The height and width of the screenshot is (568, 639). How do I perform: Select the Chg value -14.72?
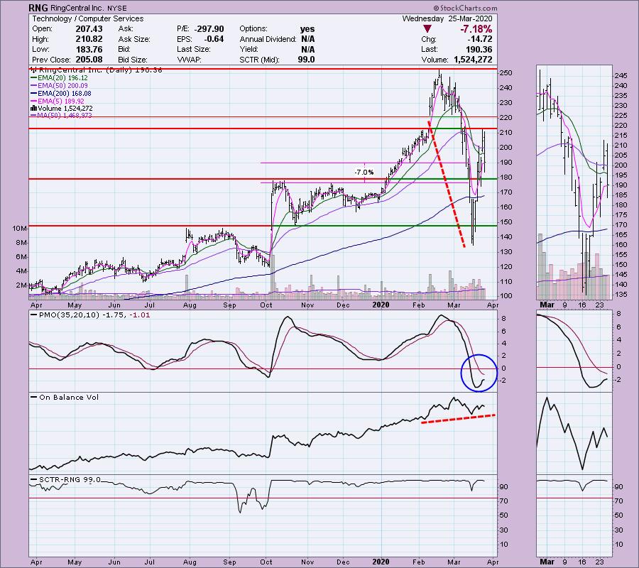tap(480, 39)
